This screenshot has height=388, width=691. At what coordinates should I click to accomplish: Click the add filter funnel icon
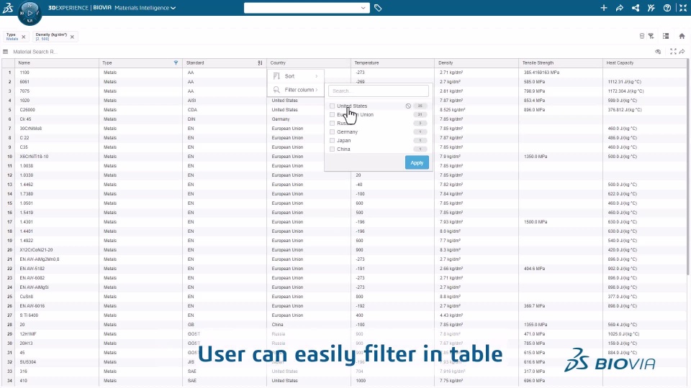(x=651, y=36)
